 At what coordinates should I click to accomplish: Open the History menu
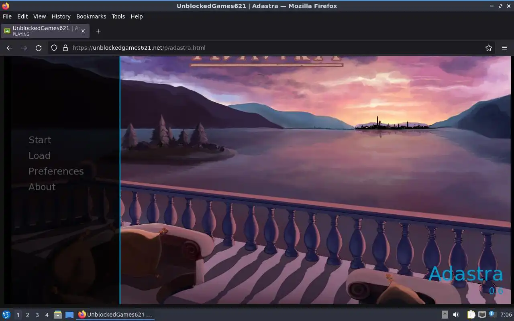[61, 16]
